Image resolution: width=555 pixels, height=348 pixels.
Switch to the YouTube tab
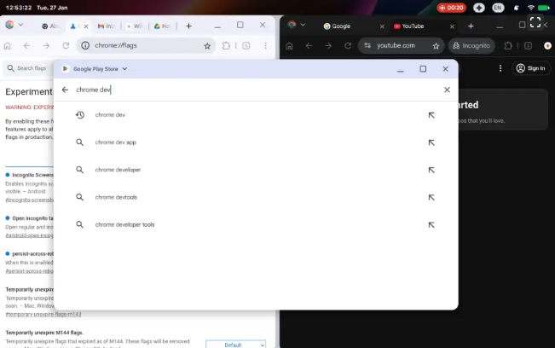412,26
